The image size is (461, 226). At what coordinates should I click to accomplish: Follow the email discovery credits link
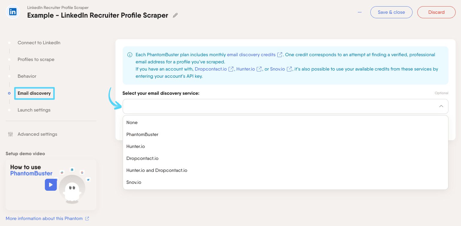(251, 55)
